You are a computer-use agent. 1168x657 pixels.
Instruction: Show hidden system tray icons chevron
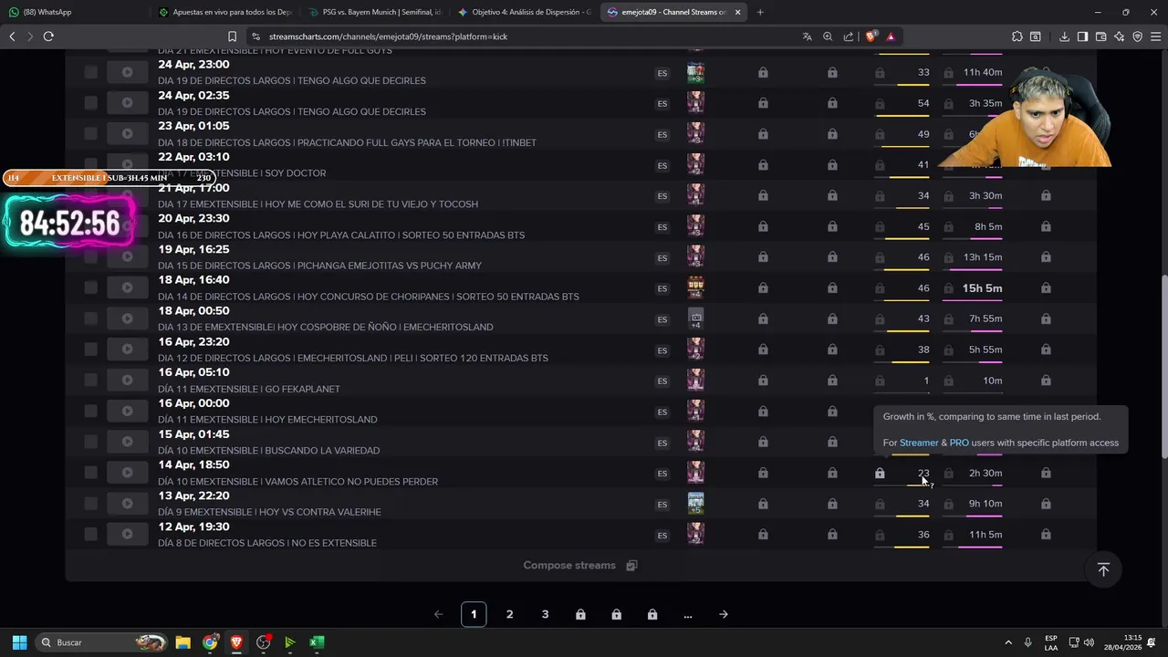(x=1008, y=642)
